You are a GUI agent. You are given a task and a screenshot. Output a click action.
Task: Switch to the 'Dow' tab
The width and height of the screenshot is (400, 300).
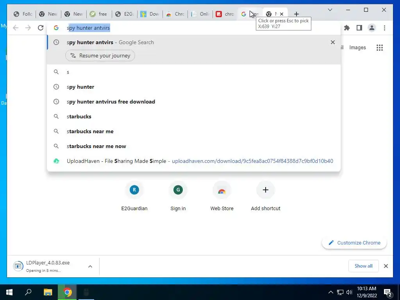150,14
